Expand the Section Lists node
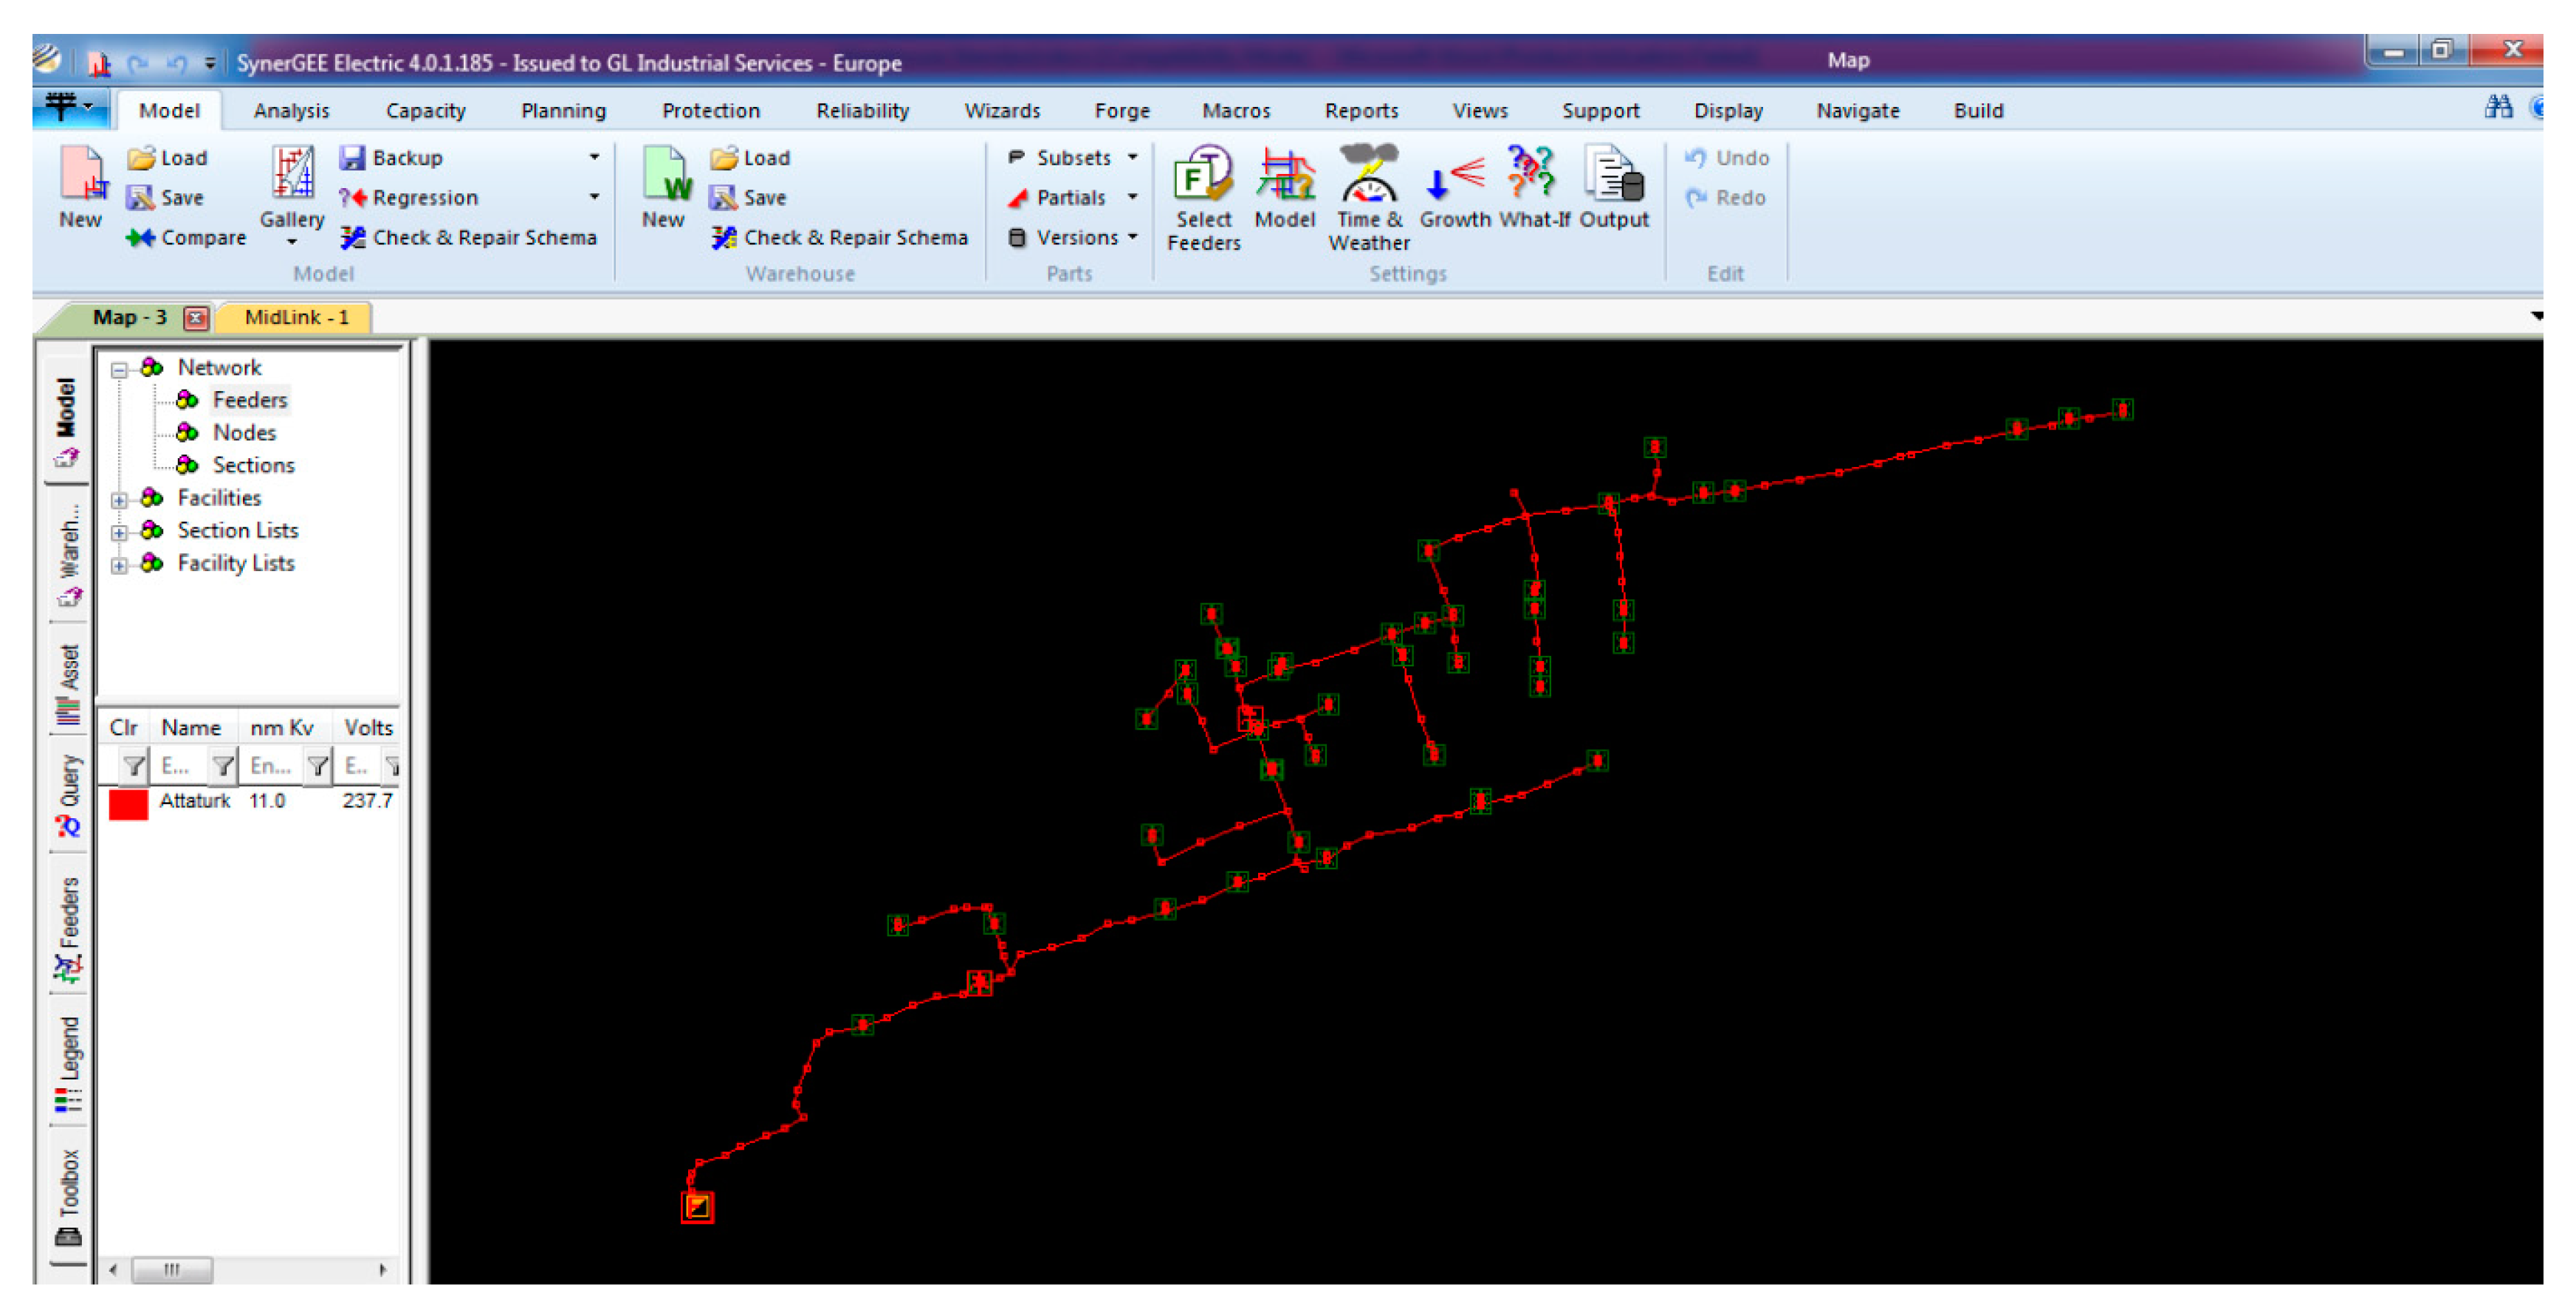This screenshot has width=2576, height=1314. pyautogui.click(x=120, y=533)
